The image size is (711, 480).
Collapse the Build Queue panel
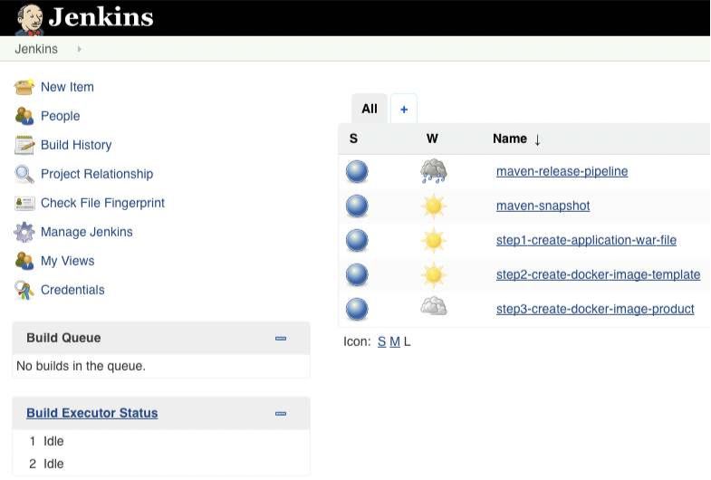tap(281, 338)
